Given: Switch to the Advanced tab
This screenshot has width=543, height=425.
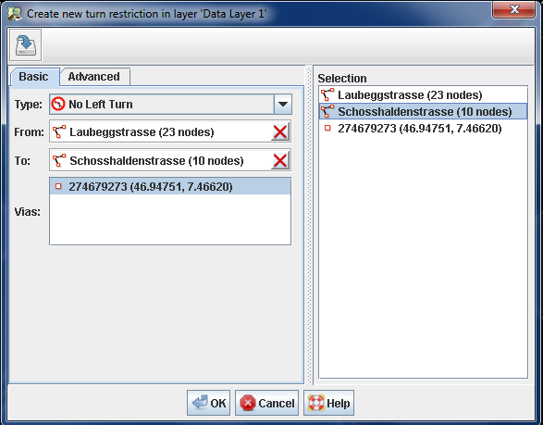Looking at the screenshot, I should tap(94, 77).
